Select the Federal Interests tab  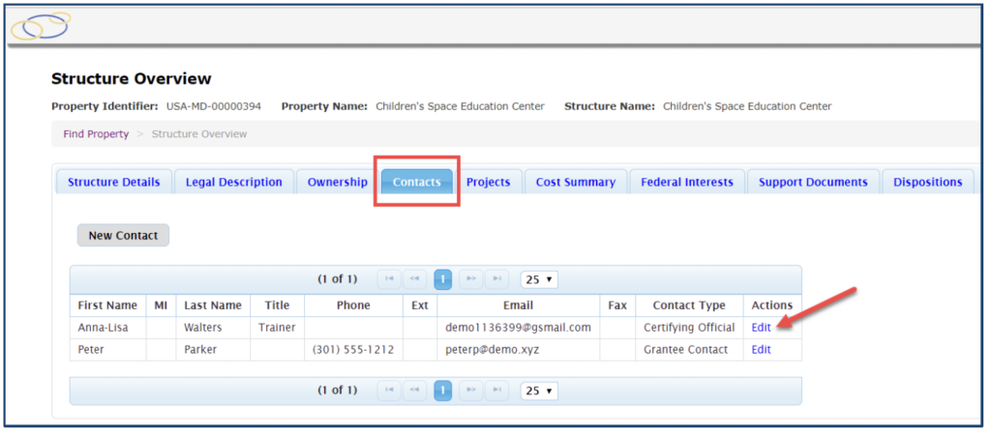tap(687, 182)
